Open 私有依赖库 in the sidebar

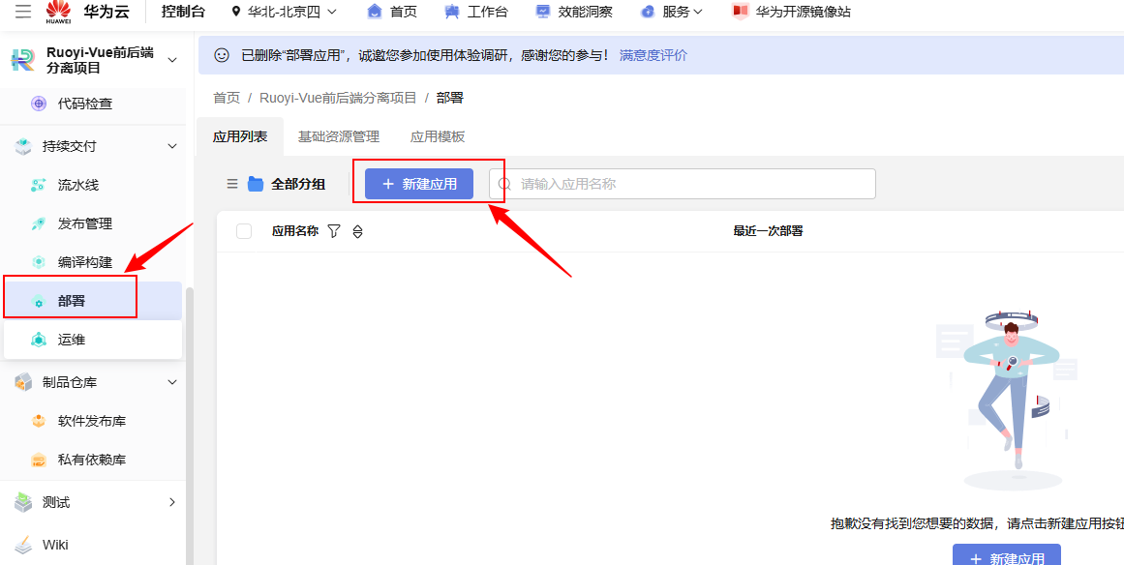point(92,460)
